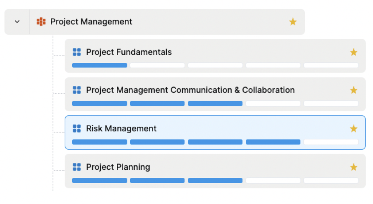
Task: Click the orange Project Management grid icon
Action: [41, 22]
